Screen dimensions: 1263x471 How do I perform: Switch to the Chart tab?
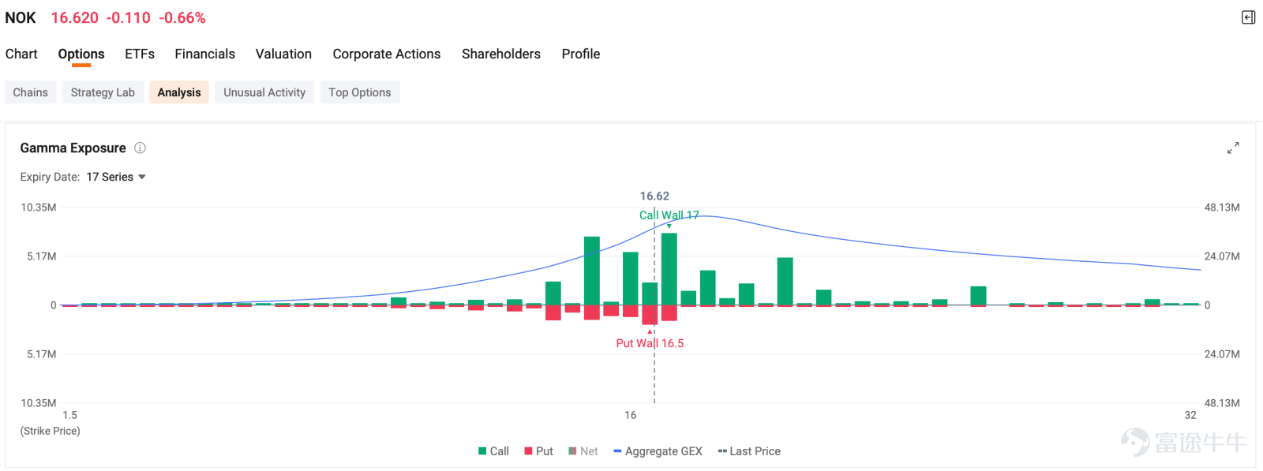[x=21, y=54]
